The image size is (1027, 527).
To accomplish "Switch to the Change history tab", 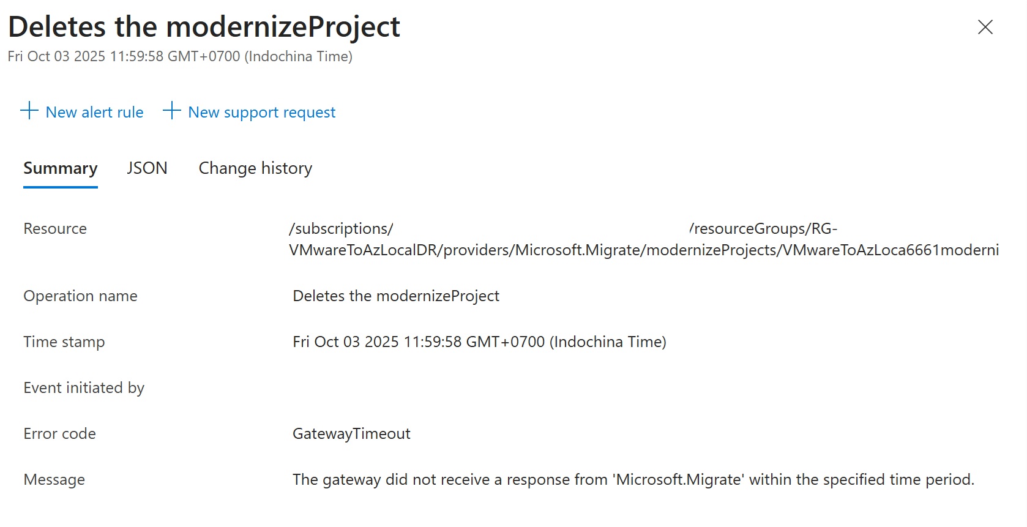I will [255, 168].
